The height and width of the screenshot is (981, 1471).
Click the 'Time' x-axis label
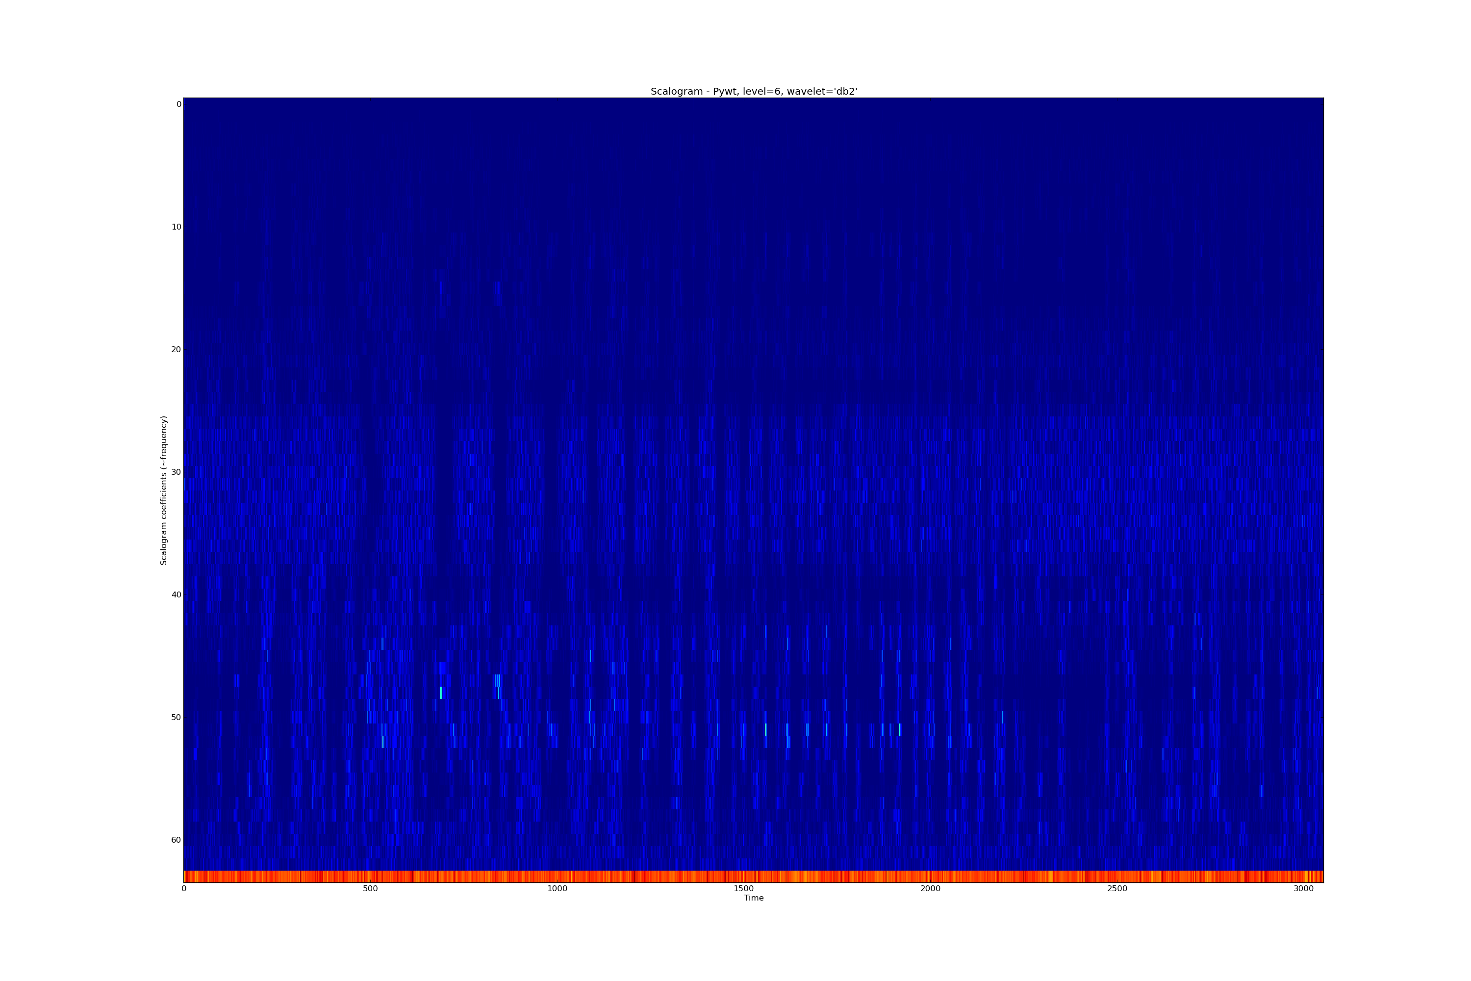(753, 898)
